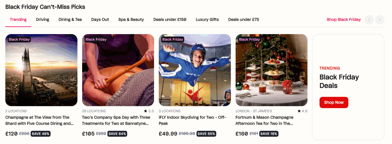
Task: Open Deals under £150 tab
Action: tap(170, 20)
